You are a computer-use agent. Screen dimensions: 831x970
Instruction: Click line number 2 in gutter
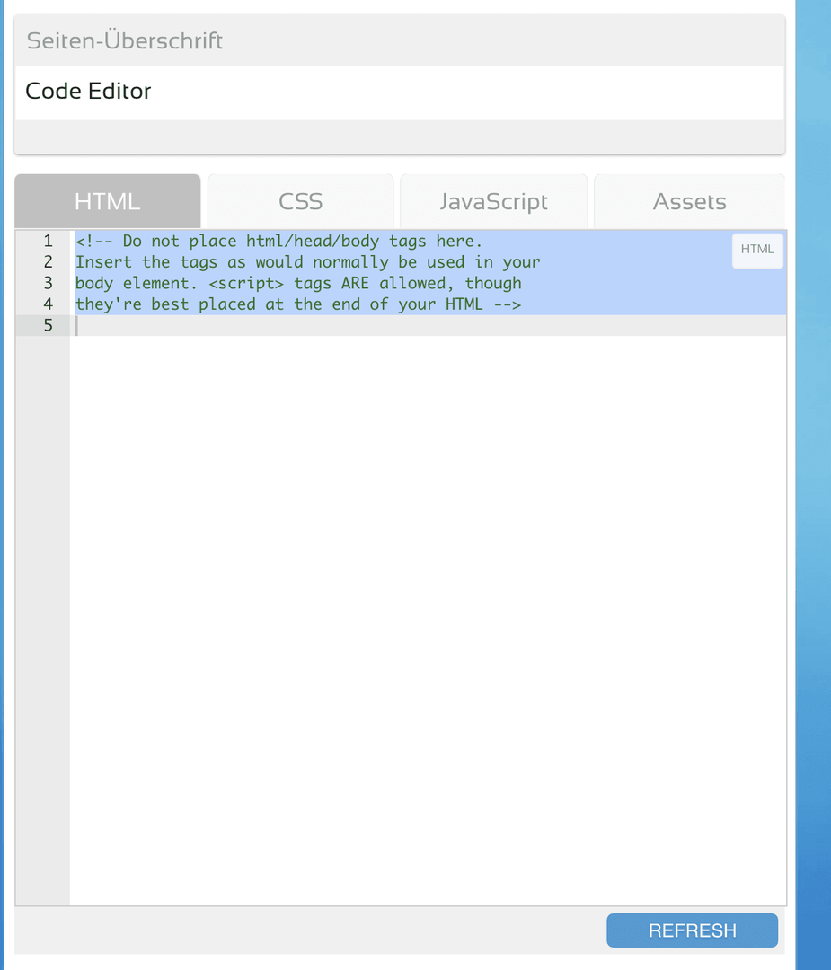click(48, 261)
